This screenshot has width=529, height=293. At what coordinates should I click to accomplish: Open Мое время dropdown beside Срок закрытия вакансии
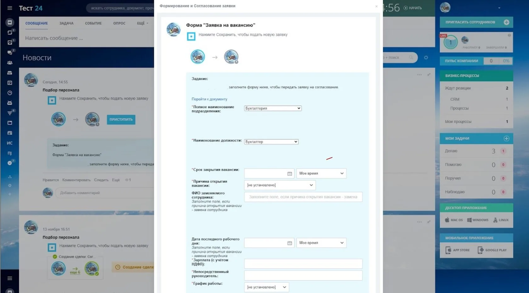(321, 173)
